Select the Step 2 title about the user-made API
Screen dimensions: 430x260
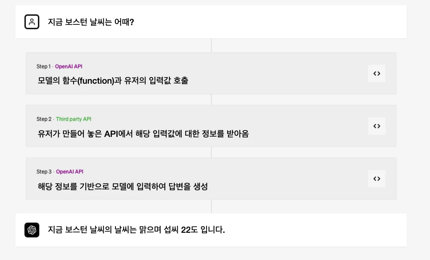click(x=143, y=134)
